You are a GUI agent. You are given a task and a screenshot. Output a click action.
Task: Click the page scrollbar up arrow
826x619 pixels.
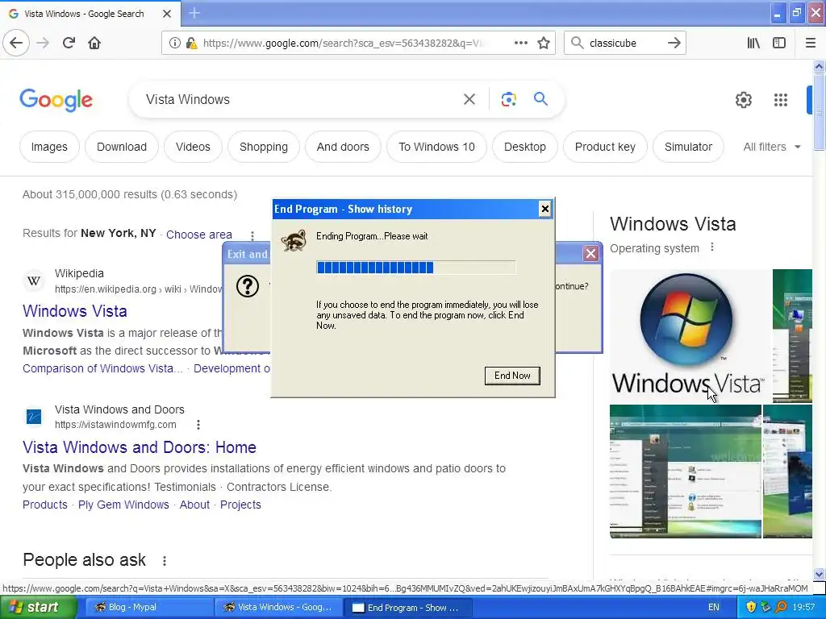pyautogui.click(x=819, y=66)
